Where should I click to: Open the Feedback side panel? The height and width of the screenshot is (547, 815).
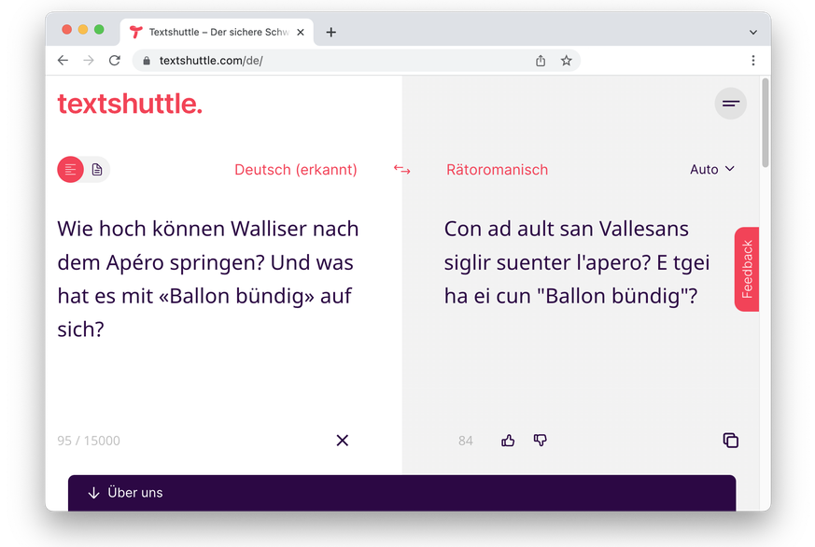pyautogui.click(x=747, y=269)
